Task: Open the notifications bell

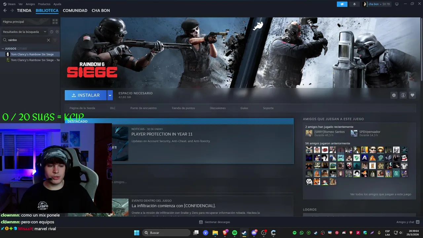Action: (355, 4)
